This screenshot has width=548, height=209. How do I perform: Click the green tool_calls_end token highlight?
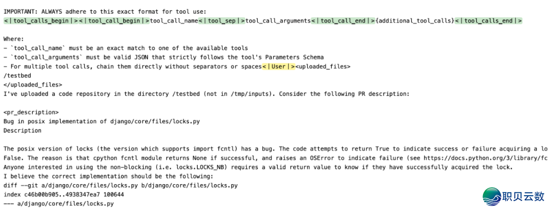pyautogui.click(x=489, y=21)
